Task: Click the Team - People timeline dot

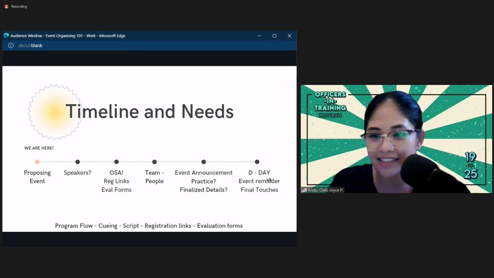Action: [x=154, y=162]
